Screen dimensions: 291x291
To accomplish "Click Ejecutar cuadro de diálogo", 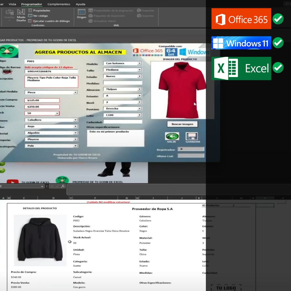I will click(49, 21).
